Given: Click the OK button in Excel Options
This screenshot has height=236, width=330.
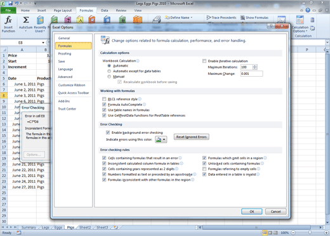Looking at the screenshot, I should pos(252,211).
